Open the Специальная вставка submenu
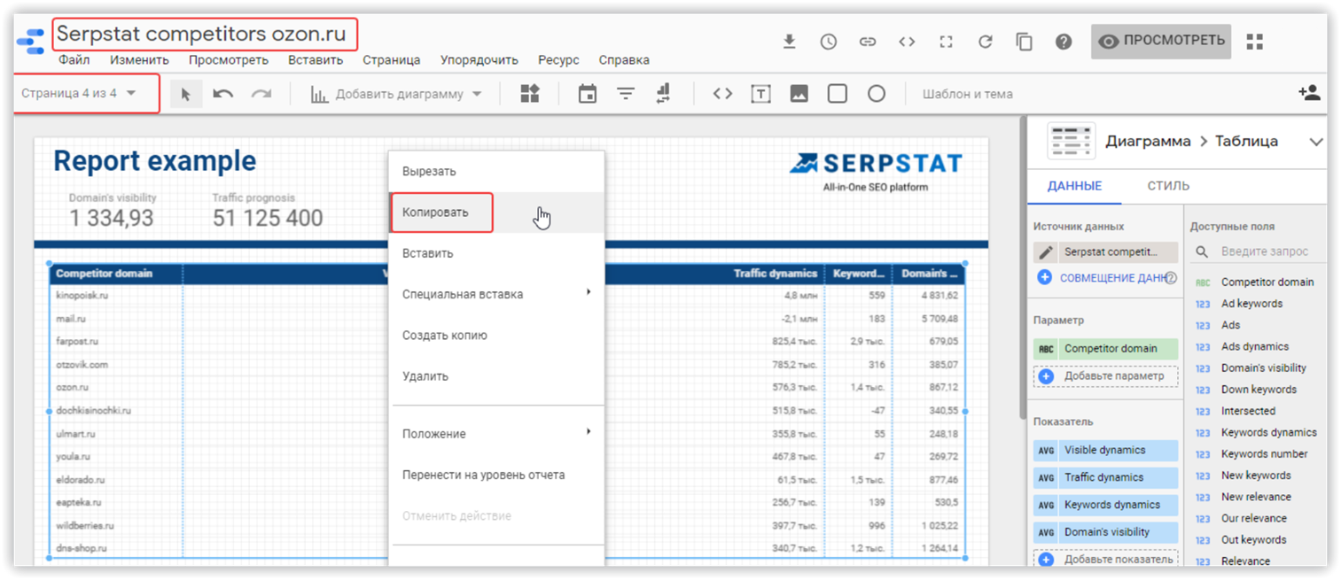The image size is (1341, 580). click(496, 294)
